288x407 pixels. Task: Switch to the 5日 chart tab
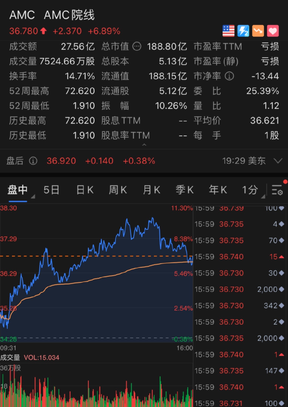(51, 190)
